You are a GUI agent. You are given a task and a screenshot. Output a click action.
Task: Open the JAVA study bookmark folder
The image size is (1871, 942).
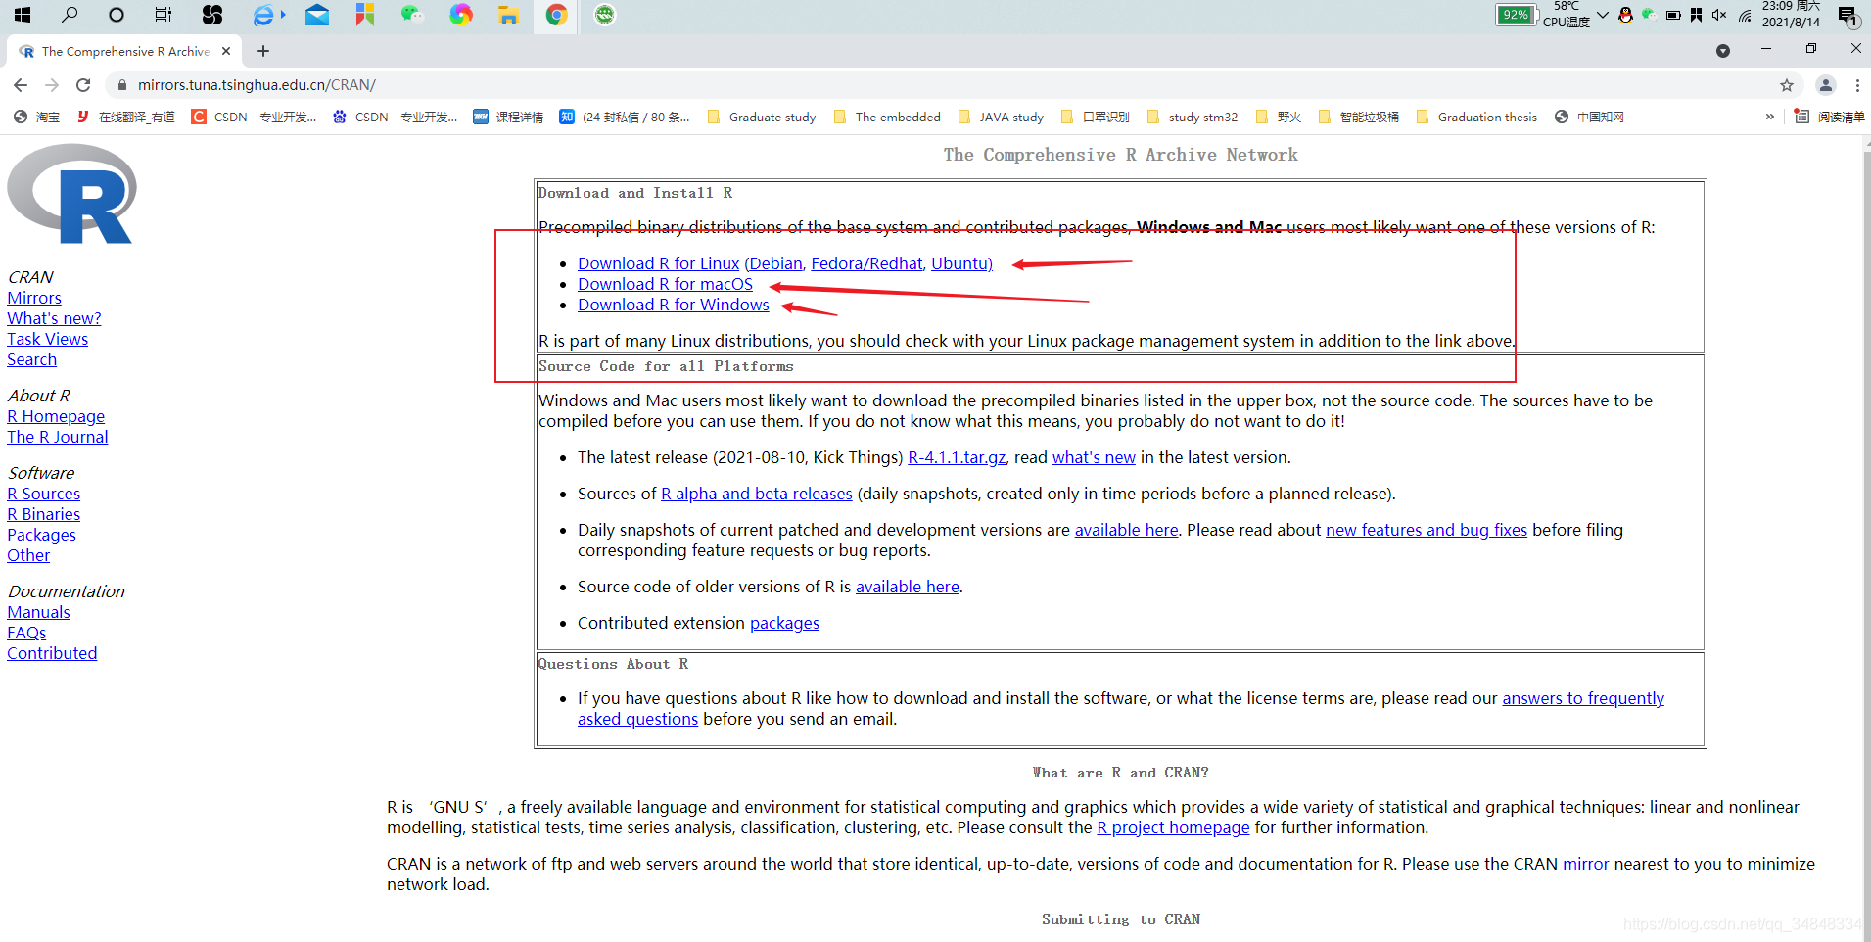tap(1001, 117)
